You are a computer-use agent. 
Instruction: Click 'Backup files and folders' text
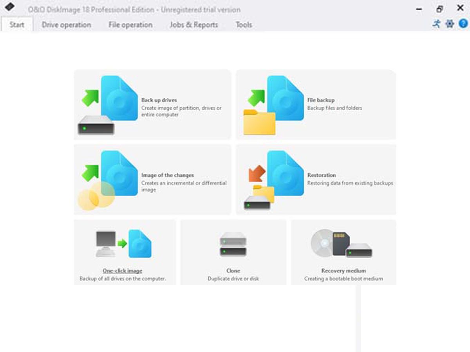[335, 108]
